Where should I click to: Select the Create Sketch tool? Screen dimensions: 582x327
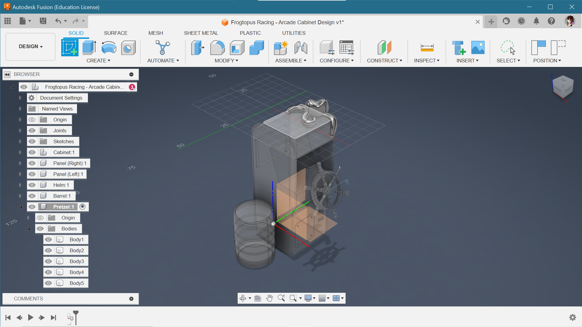[x=70, y=48]
